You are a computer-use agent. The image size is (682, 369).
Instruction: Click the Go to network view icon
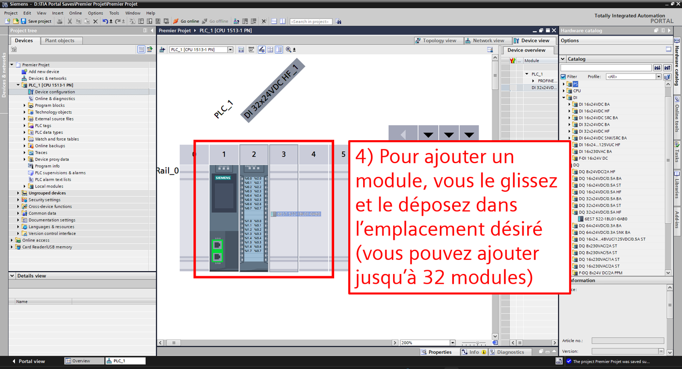pyautogui.click(x=162, y=49)
